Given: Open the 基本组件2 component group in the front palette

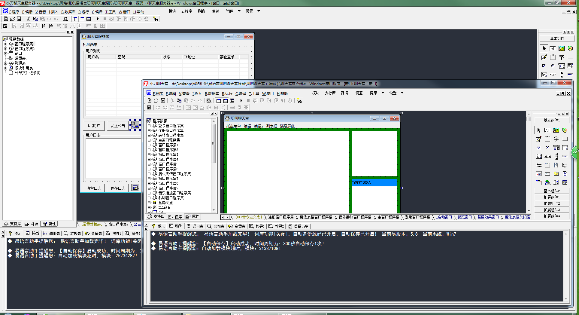Looking at the screenshot, I should click(552, 191).
